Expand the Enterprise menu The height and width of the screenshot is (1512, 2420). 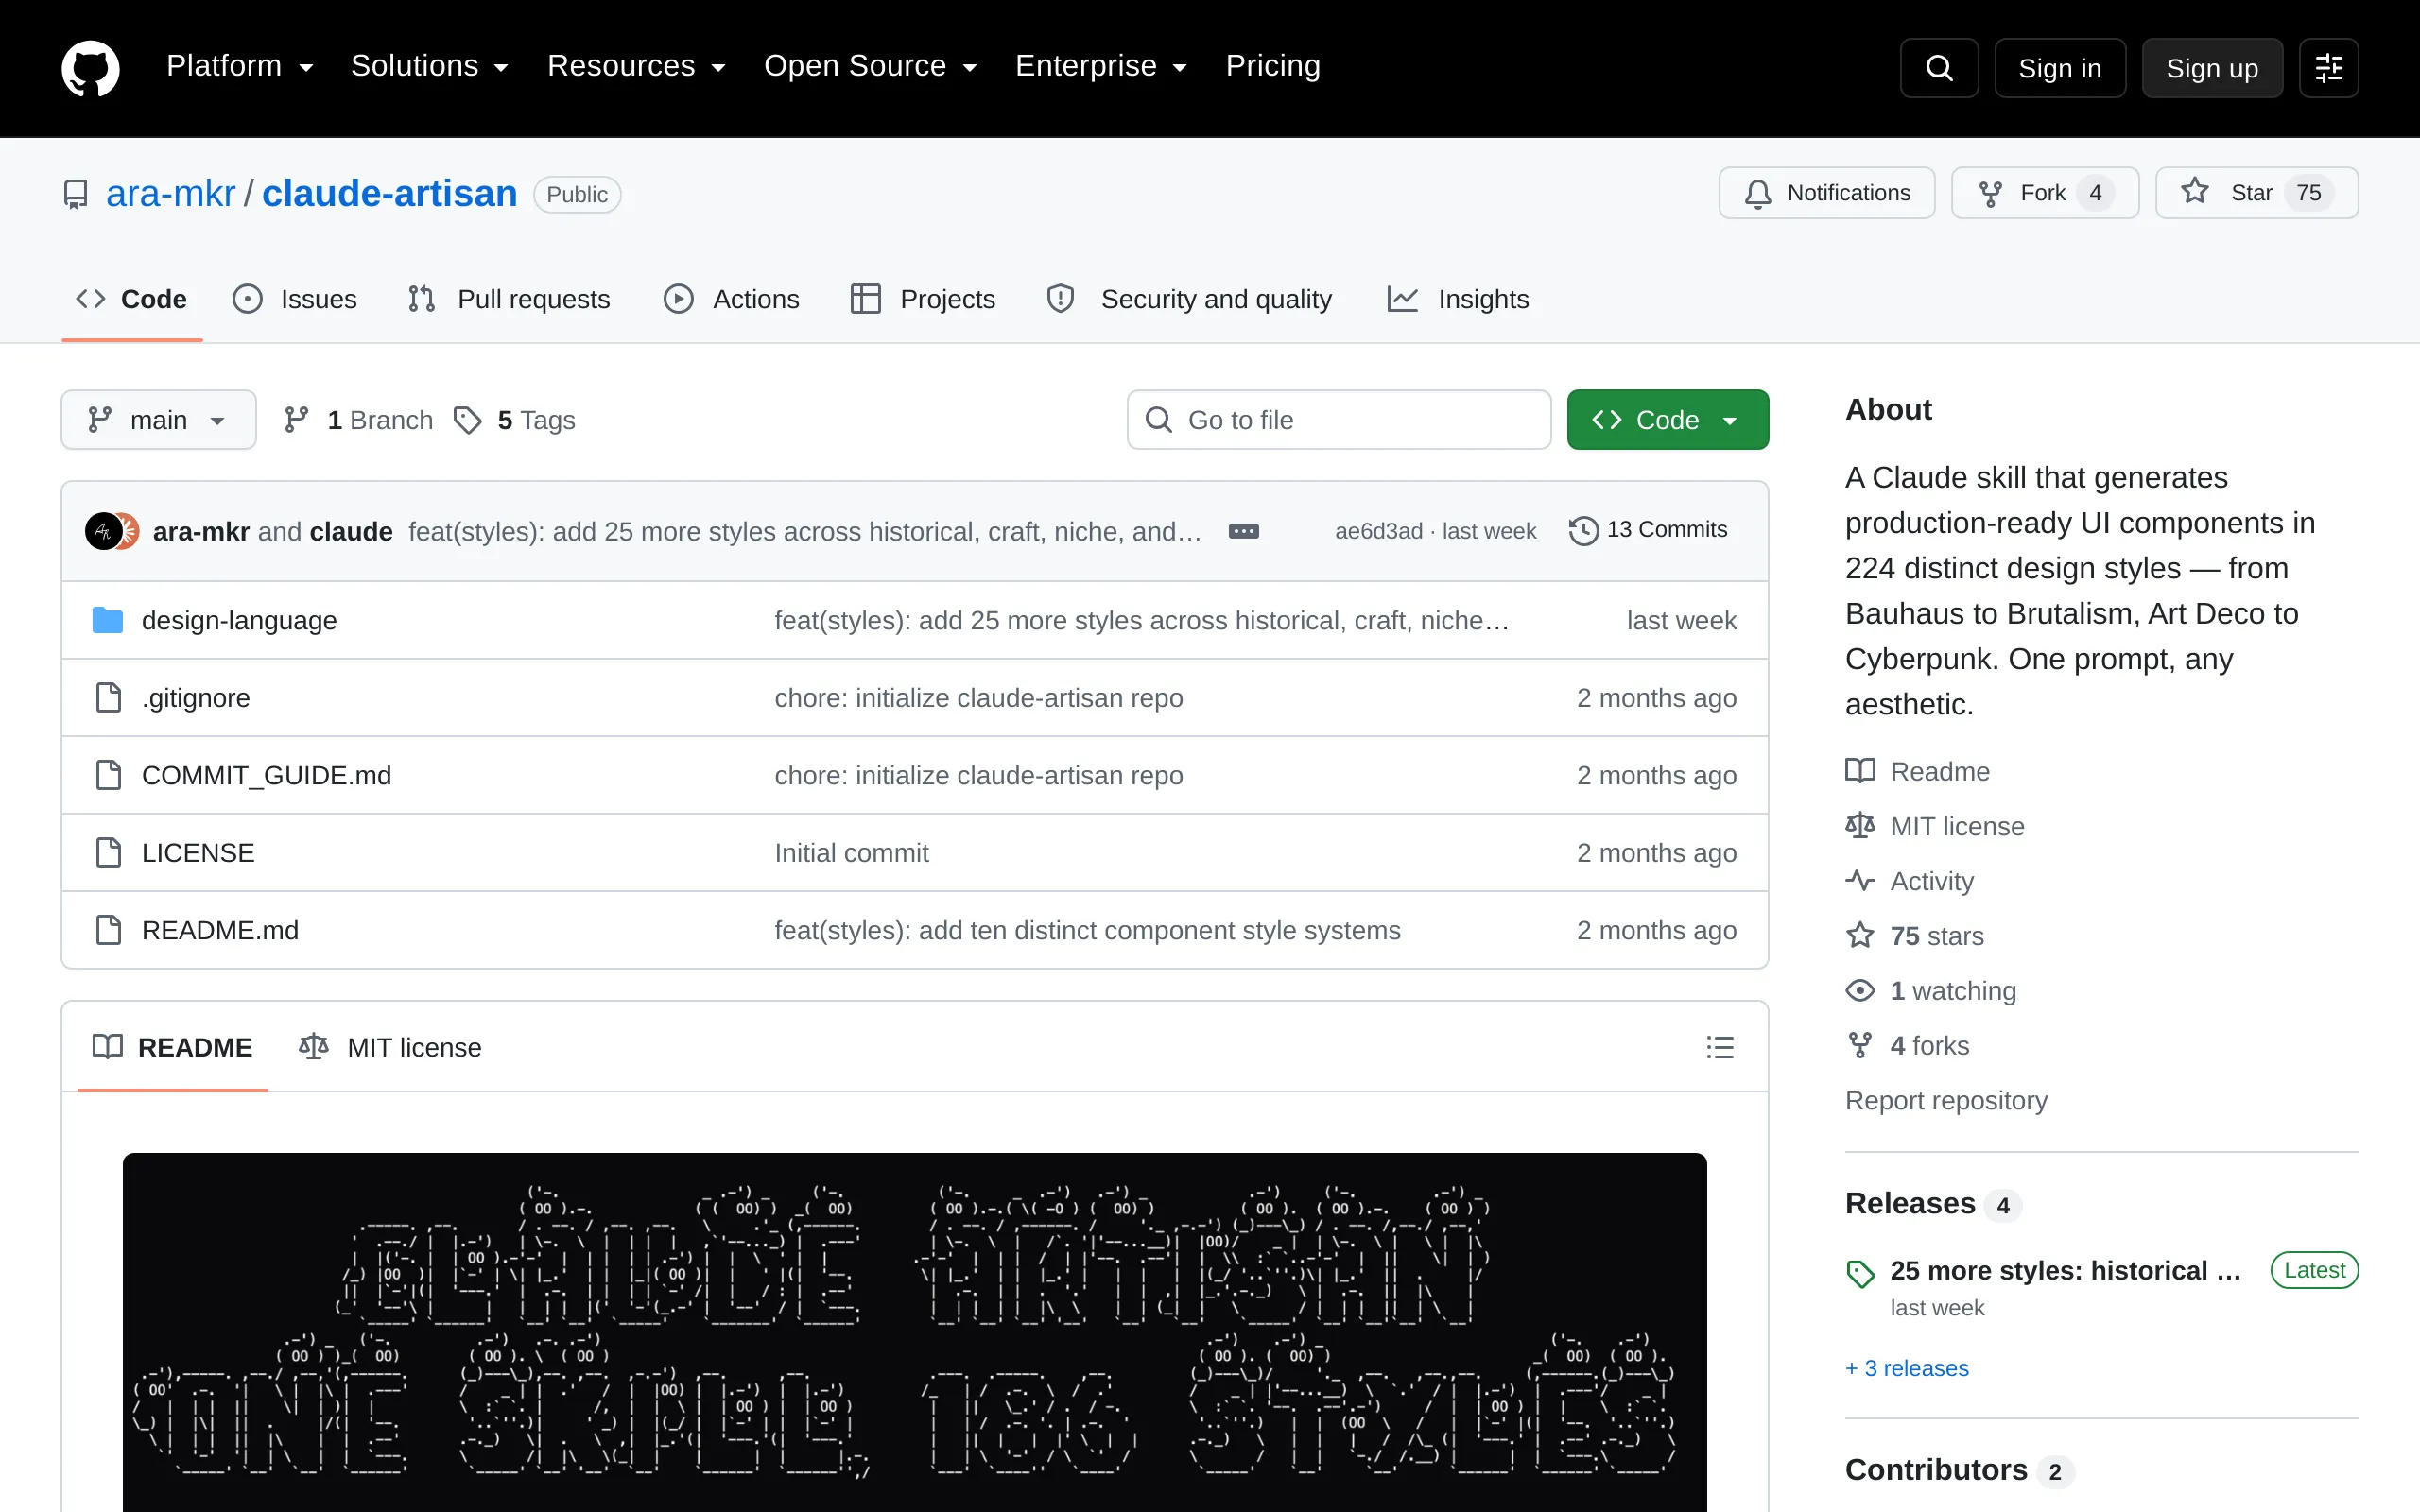click(1101, 66)
